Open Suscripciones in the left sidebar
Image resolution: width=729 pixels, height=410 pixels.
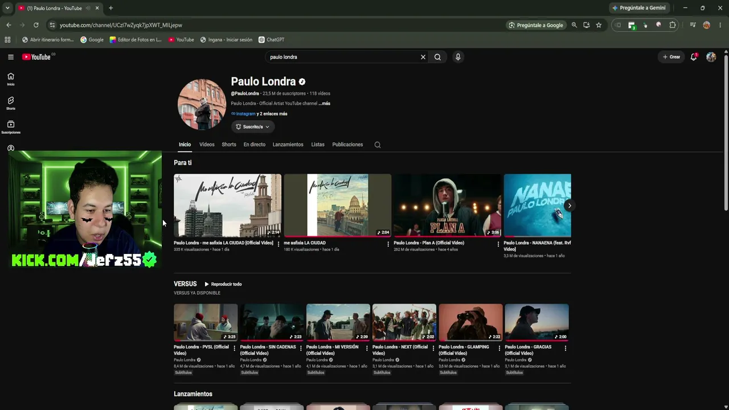pos(11,127)
